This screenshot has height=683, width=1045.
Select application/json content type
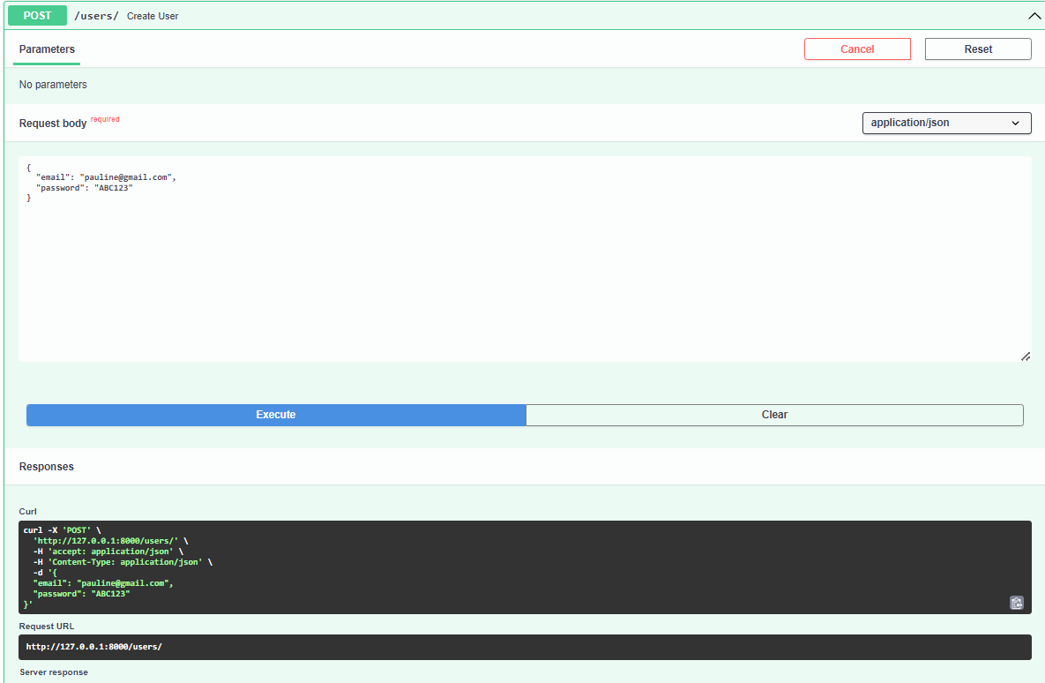pos(945,123)
